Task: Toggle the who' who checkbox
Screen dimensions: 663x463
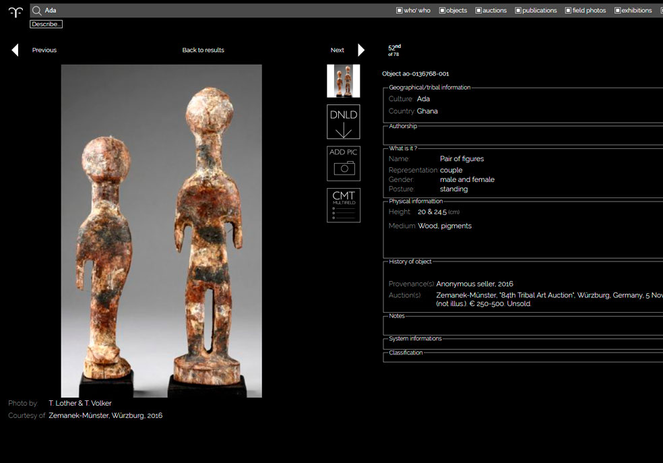Action: [399, 11]
